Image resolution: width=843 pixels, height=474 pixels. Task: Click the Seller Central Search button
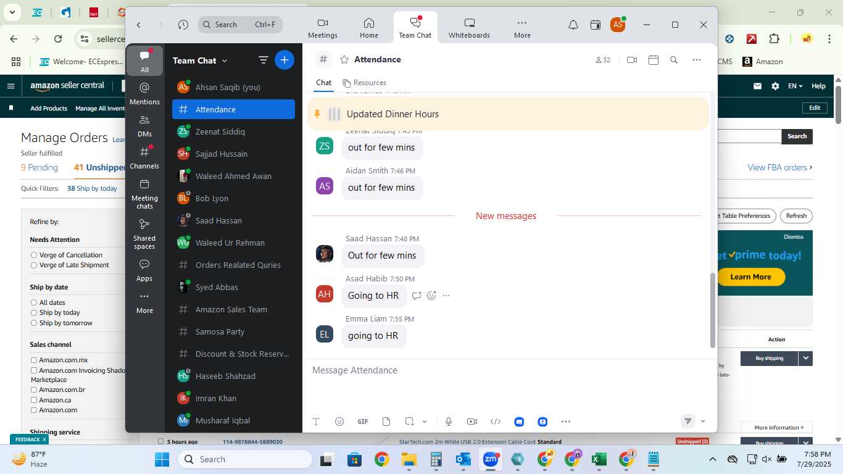797,136
